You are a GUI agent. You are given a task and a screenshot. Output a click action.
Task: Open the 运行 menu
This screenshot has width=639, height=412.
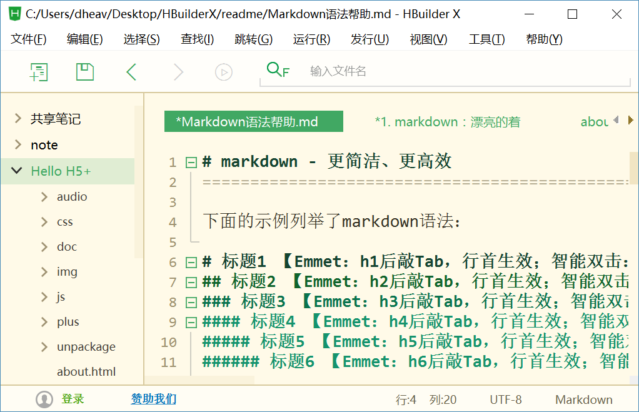tap(310, 39)
